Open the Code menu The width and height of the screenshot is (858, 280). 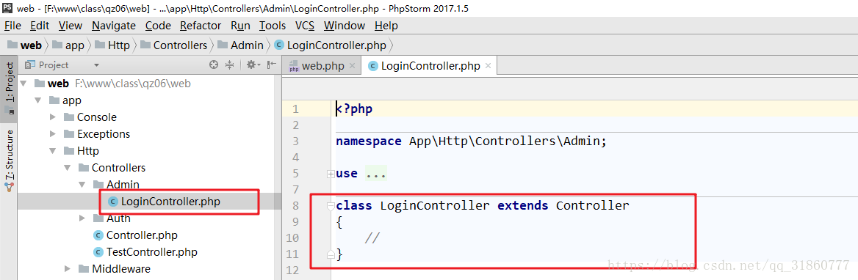coord(158,26)
